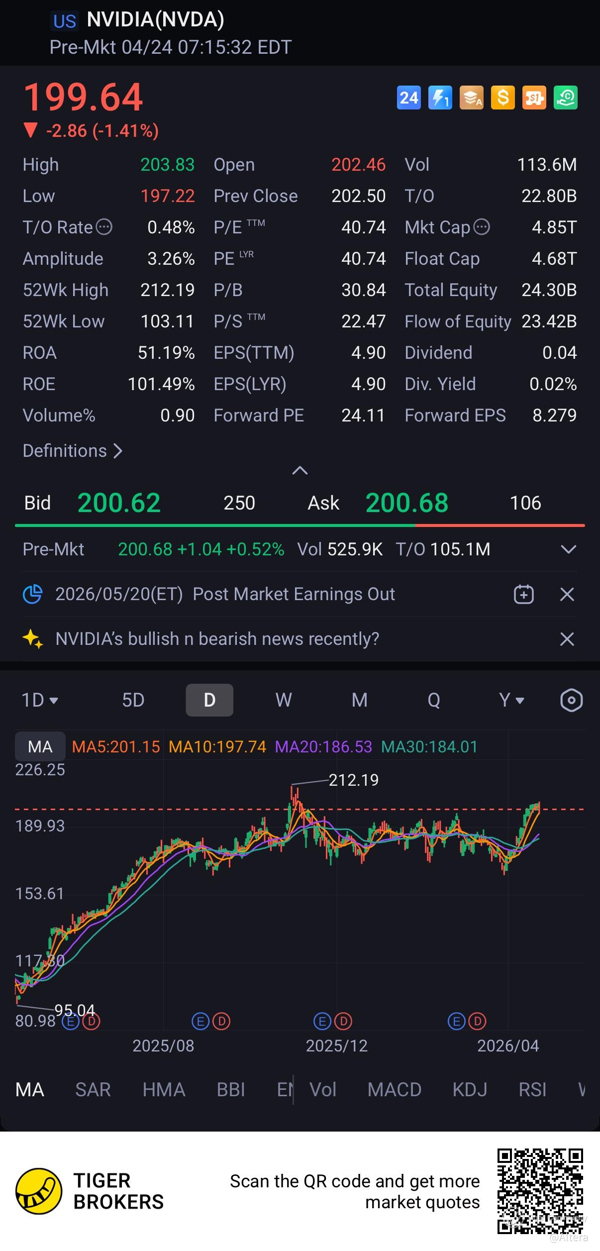The height and width of the screenshot is (1251, 600).
Task: Select the W weekly chart period
Action: (284, 700)
